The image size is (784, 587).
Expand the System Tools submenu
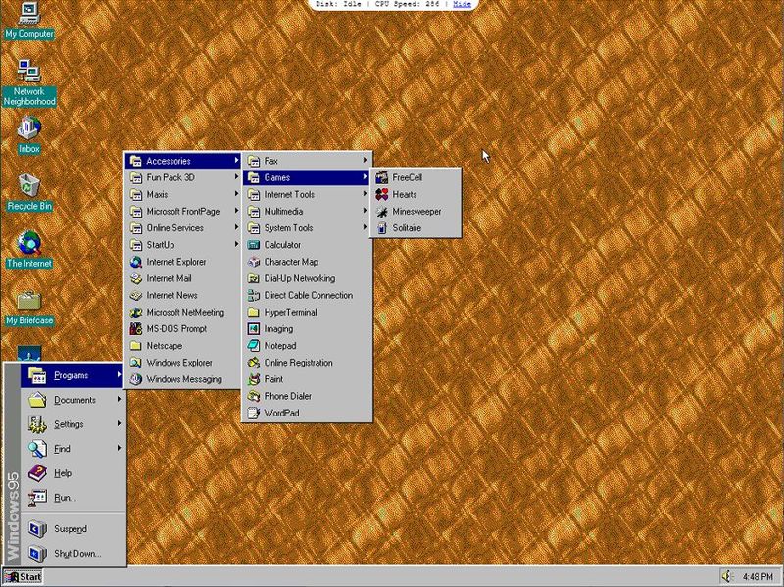coord(307,228)
